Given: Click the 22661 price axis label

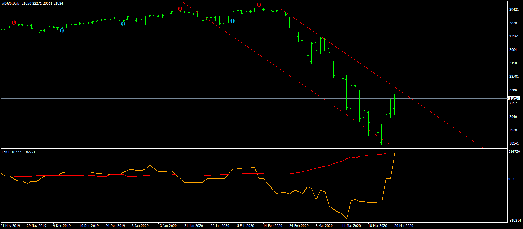Looking at the screenshot, I should [x=514, y=90].
